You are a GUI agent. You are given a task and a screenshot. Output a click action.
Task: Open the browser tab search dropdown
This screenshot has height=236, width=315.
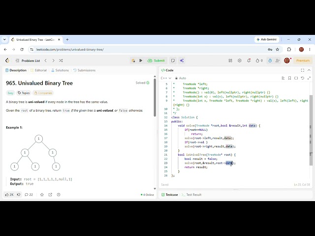4,39
